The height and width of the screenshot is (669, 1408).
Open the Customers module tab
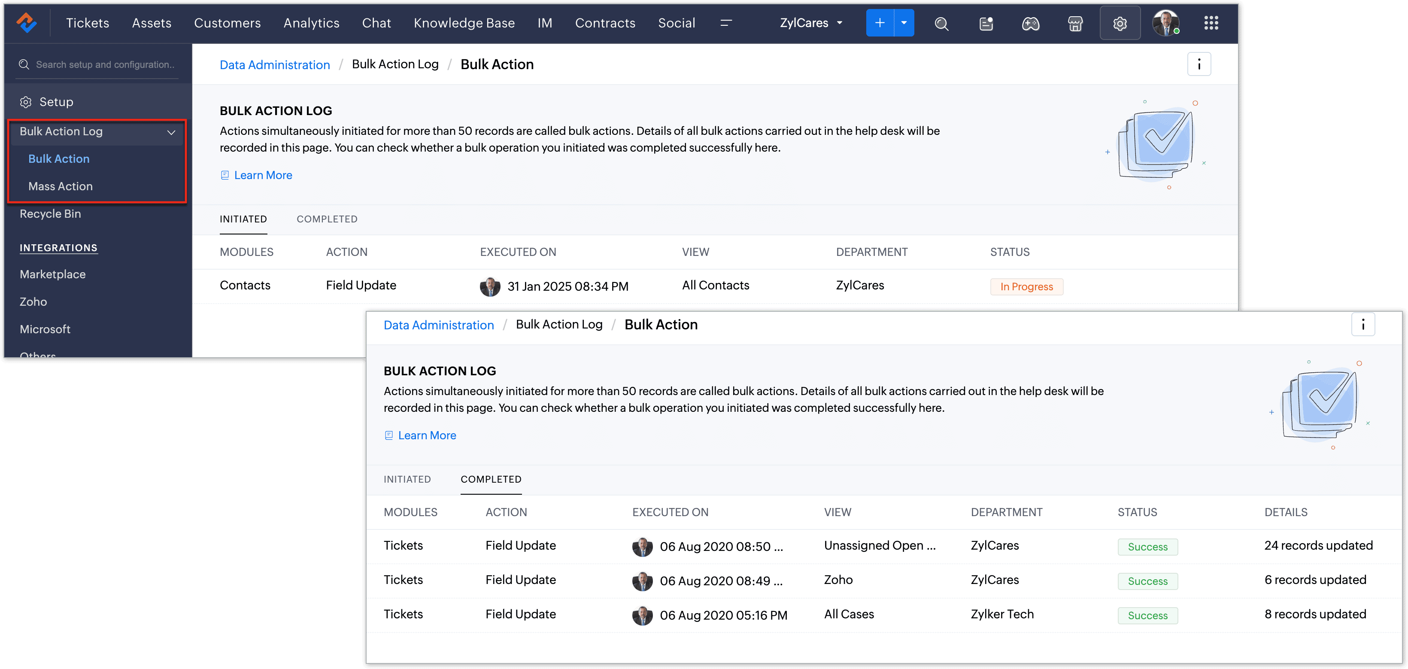tap(228, 23)
